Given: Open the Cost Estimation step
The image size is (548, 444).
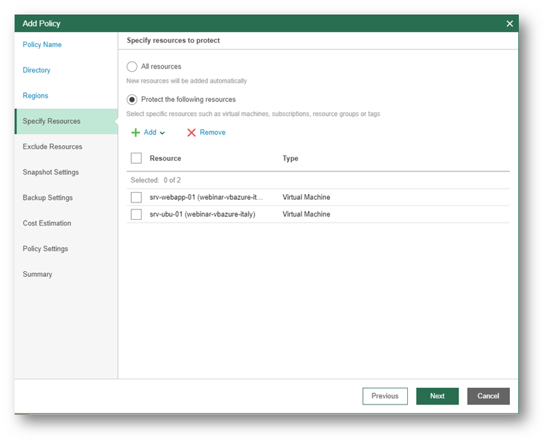Looking at the screenshot, I should point(47,223).
